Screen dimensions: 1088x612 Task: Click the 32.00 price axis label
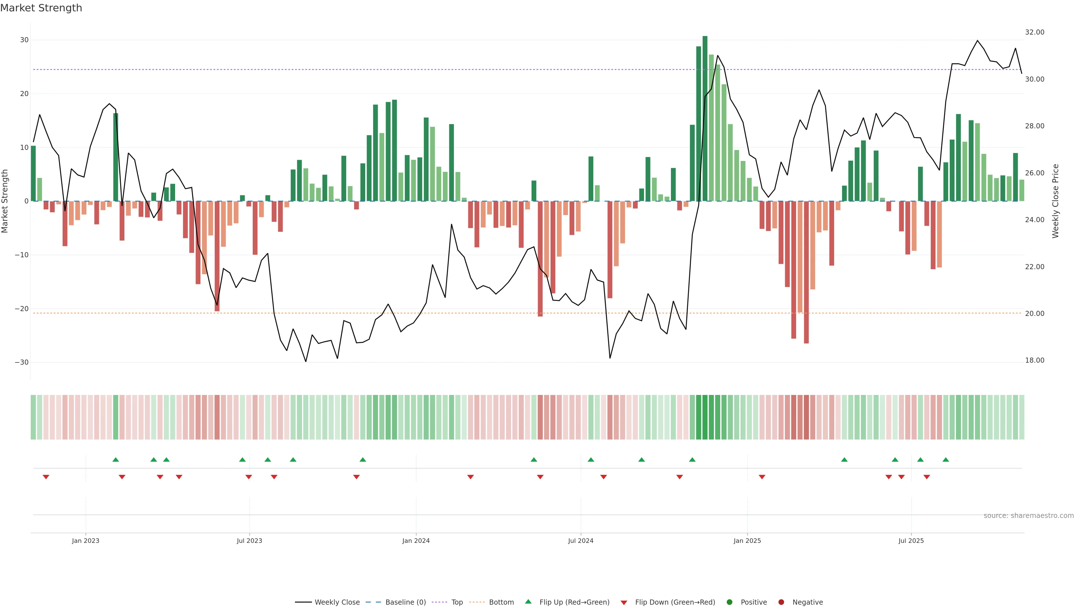(1034, 32)
